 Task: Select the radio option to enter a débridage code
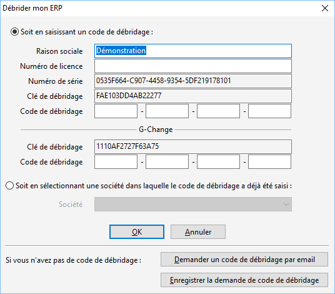14,32
